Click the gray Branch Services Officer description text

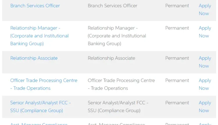click(x=112, y=6)
